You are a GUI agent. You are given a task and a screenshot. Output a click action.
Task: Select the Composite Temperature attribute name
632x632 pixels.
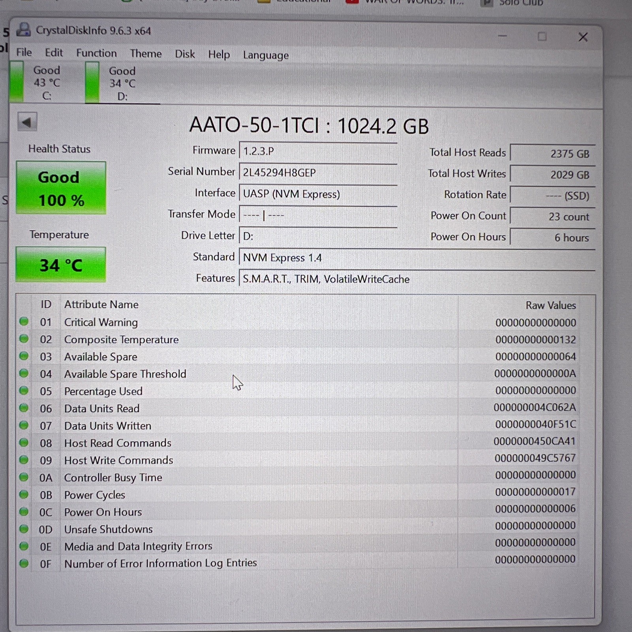(x=121, y=340)
